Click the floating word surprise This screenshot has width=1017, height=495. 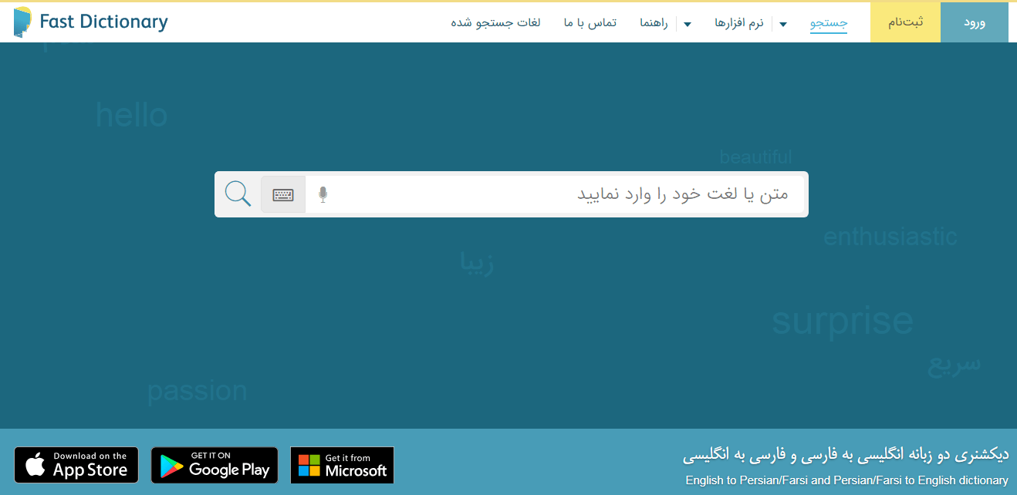tap(842, 321)
